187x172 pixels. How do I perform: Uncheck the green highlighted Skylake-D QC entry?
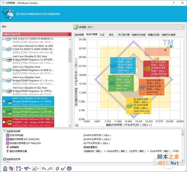[4, 112]
